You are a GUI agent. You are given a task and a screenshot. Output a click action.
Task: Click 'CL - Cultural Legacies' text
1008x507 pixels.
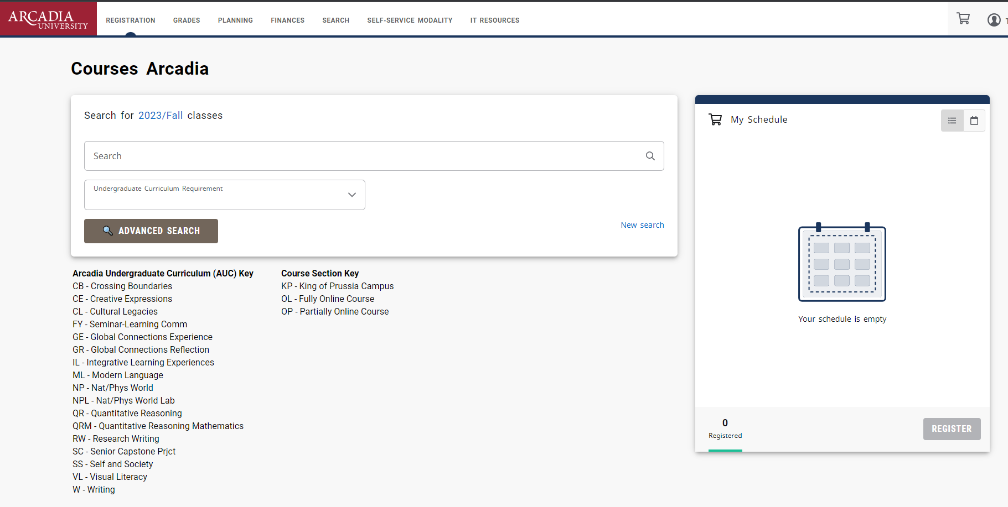[x=115, y=311]
